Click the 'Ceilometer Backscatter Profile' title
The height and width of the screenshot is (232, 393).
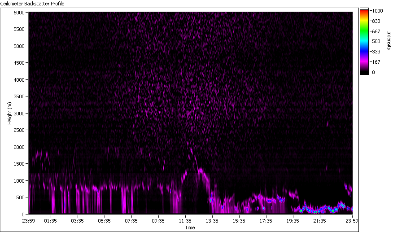[x=32, y=4]
